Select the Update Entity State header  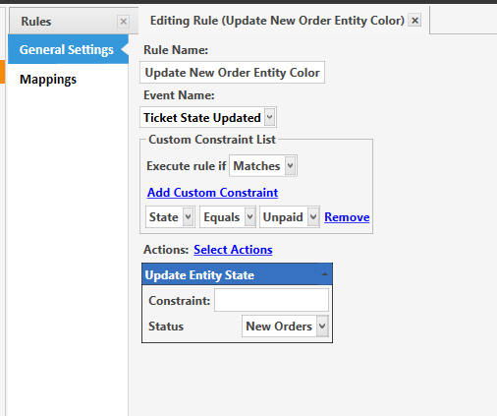point(237,274)
